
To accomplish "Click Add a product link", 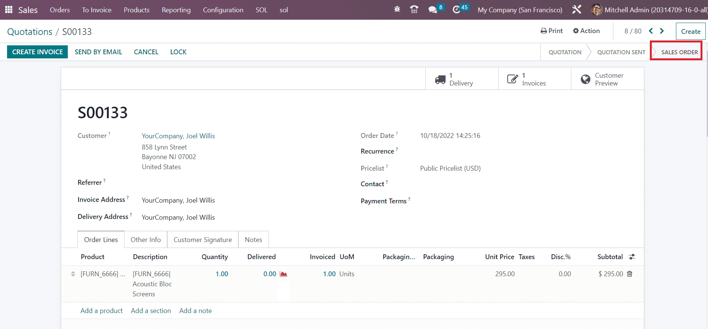I will coord(101,311).
